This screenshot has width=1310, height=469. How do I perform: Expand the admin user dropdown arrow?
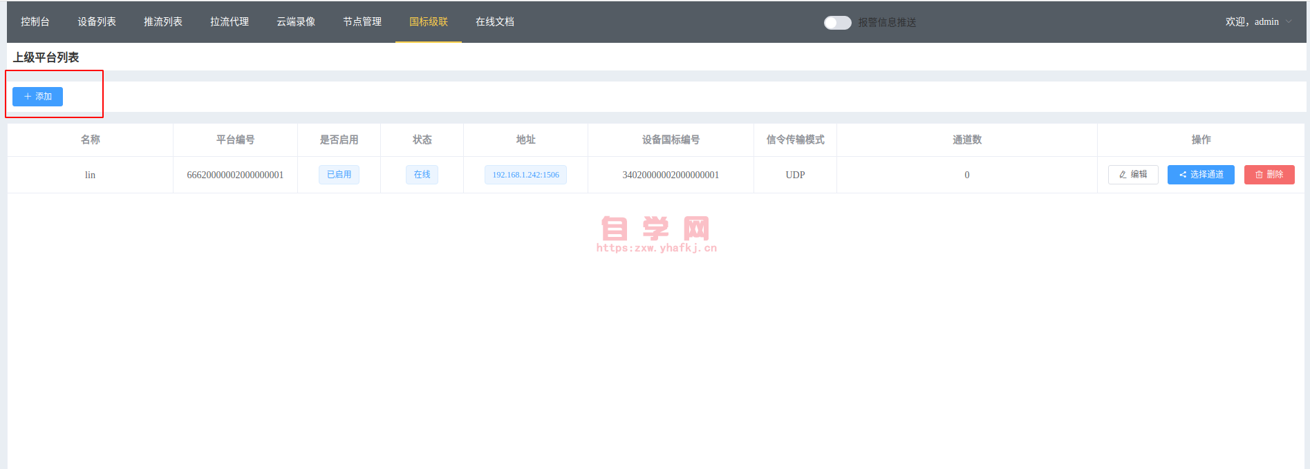tap(1289, 22)
